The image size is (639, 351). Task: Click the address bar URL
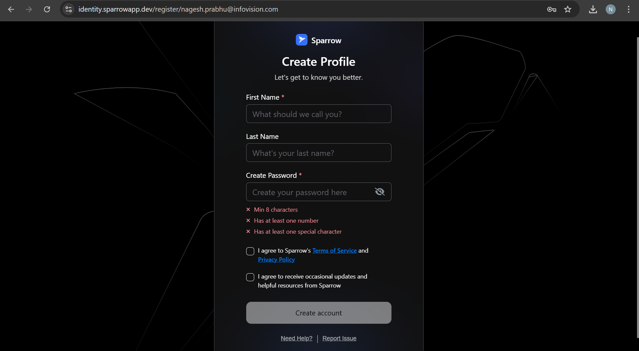coord(178,9)
